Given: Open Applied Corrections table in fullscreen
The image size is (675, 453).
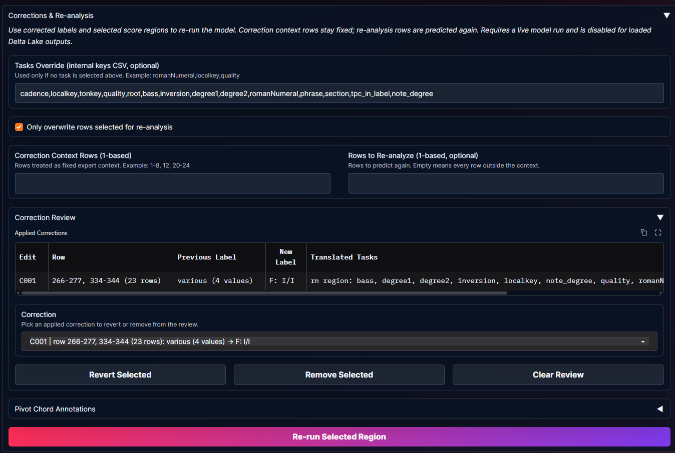Looking at the screenshot, I should click(658, 232).
